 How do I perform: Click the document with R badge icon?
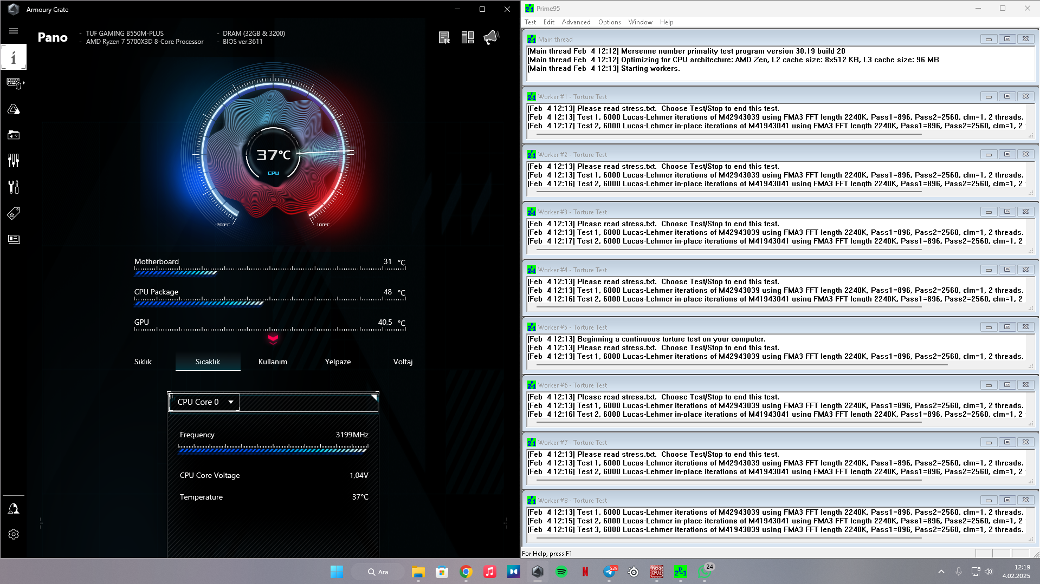(444, 37)
